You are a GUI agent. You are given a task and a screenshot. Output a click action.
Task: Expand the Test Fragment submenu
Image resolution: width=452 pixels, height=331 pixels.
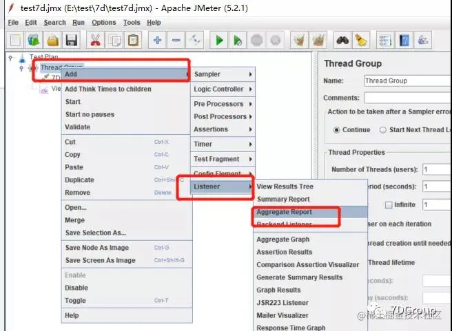point(223,159)
